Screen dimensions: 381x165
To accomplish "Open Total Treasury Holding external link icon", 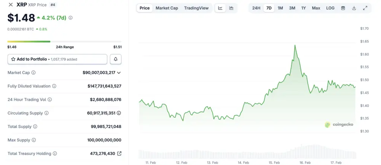I will [x=119, y=153].
